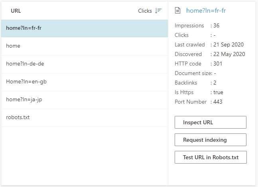Click the Inspect URL button

click(211, 122)
